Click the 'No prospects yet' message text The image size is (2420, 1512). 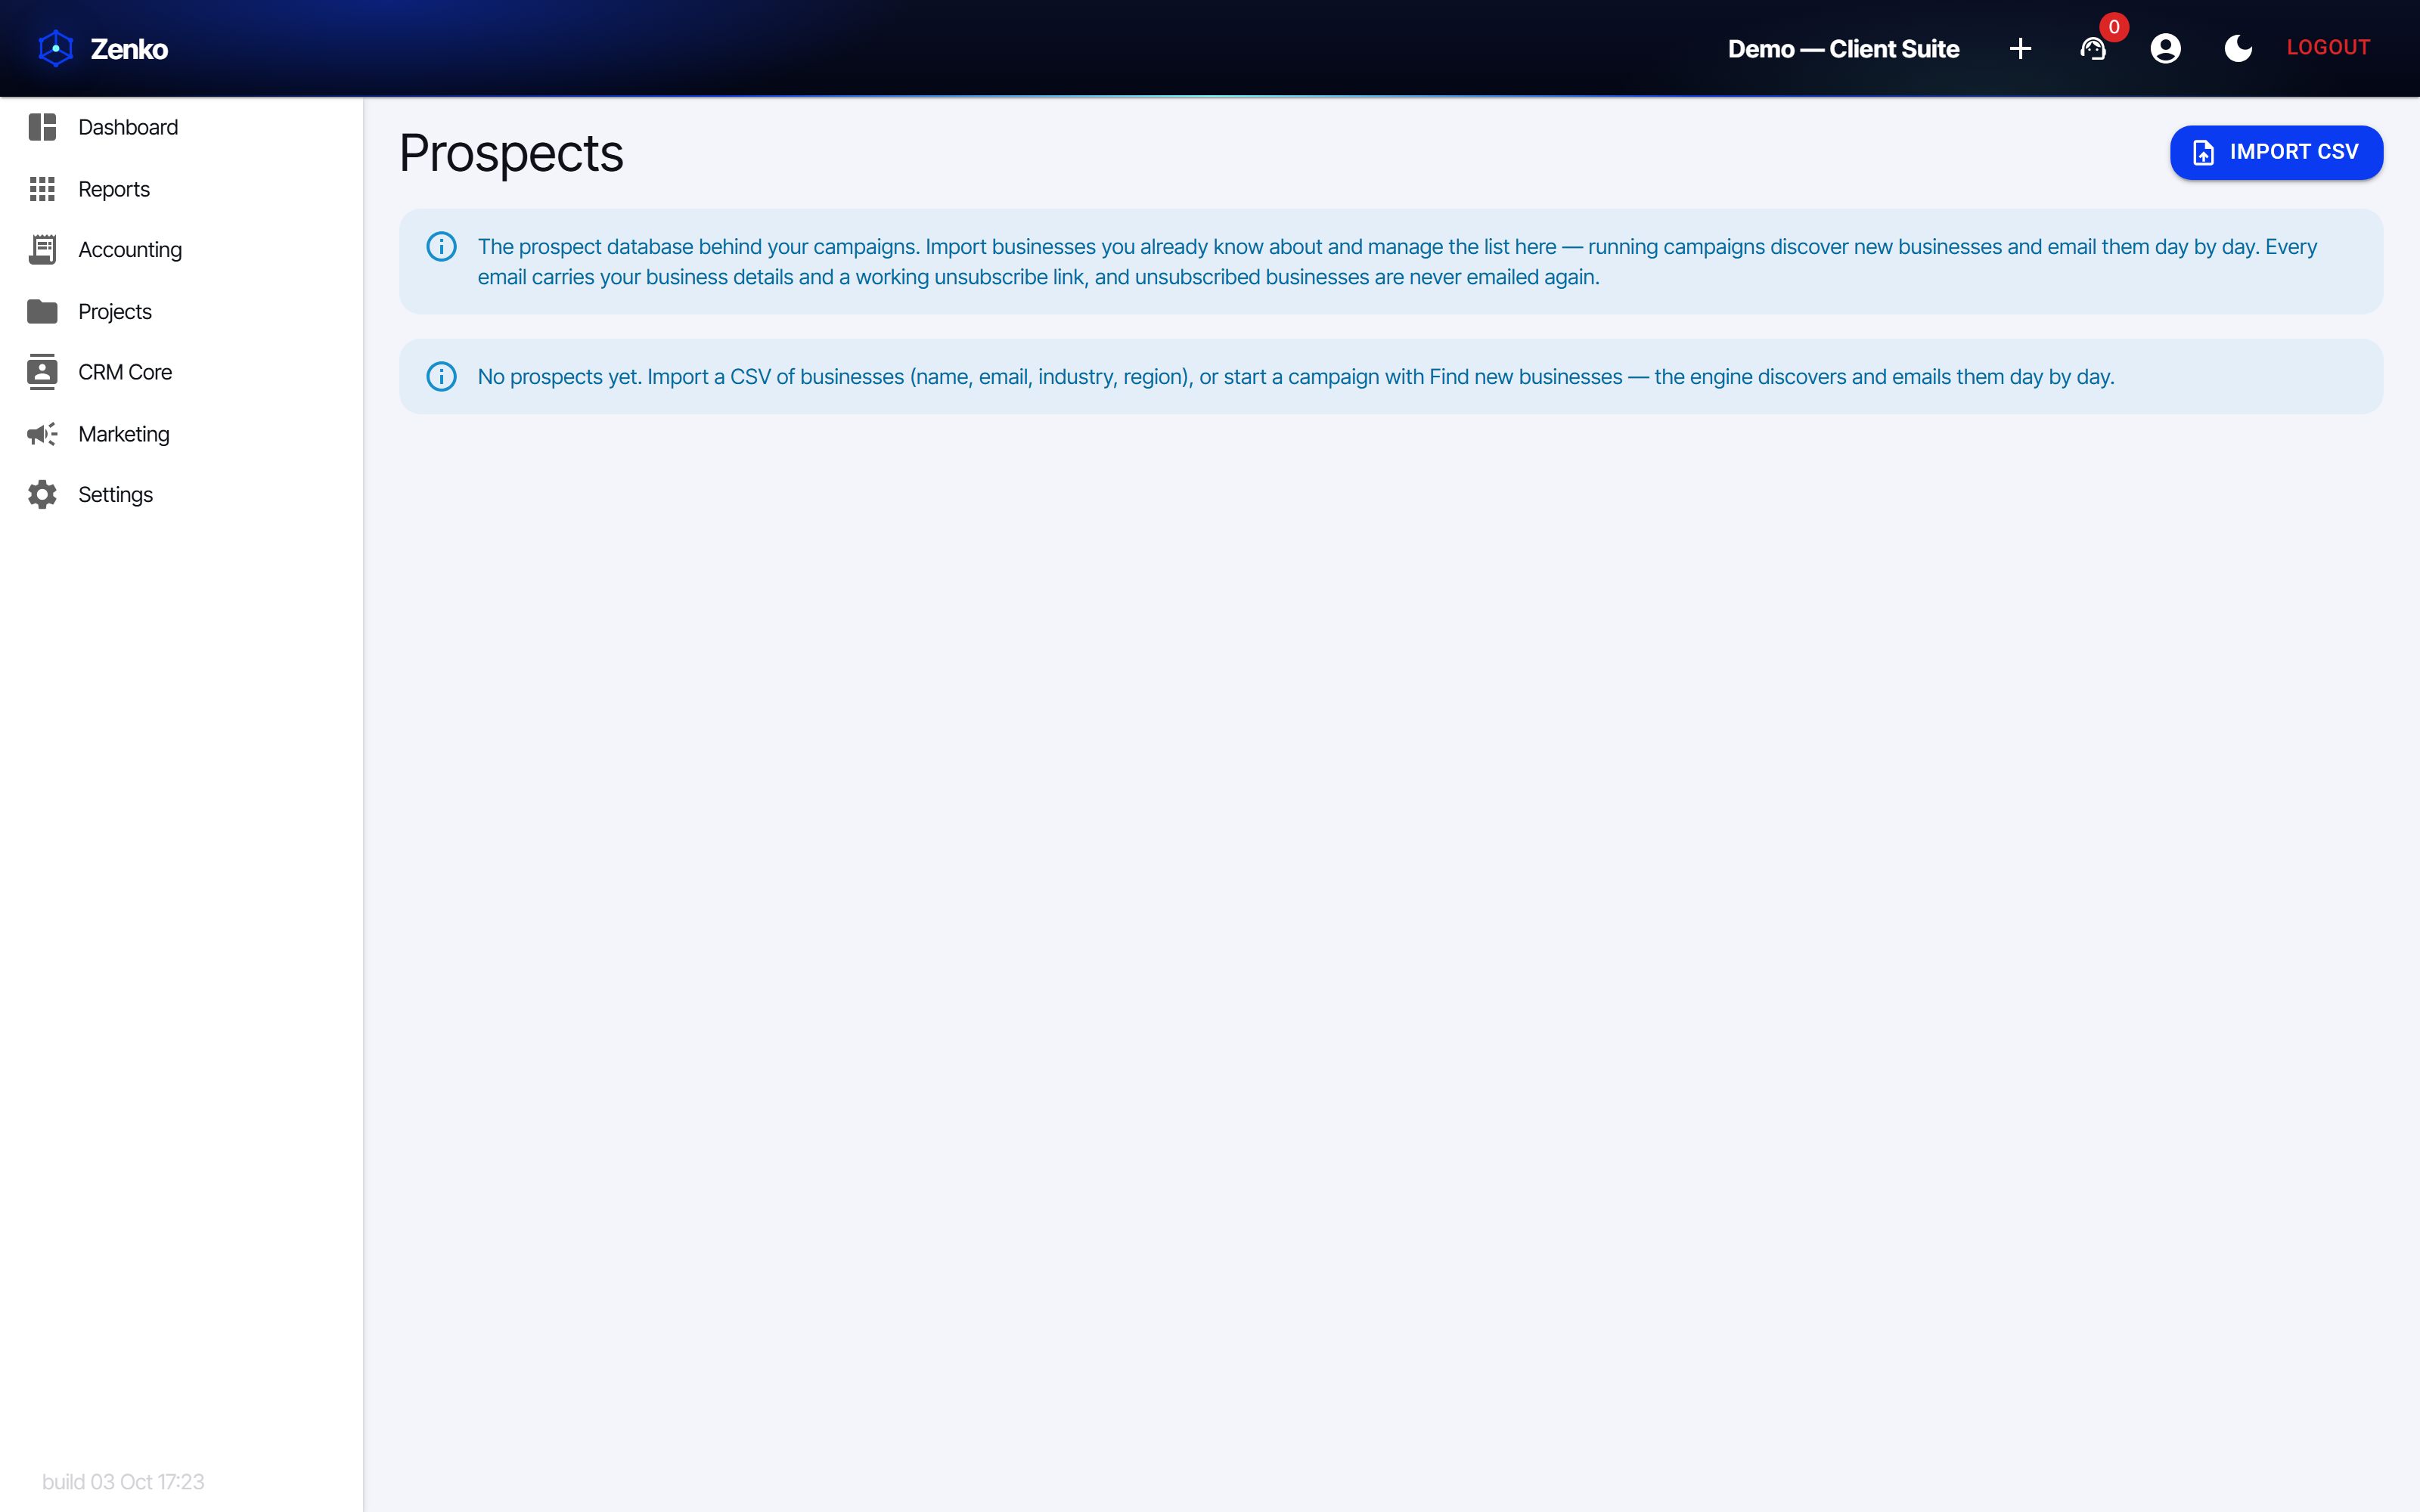tap(1295, 377)
